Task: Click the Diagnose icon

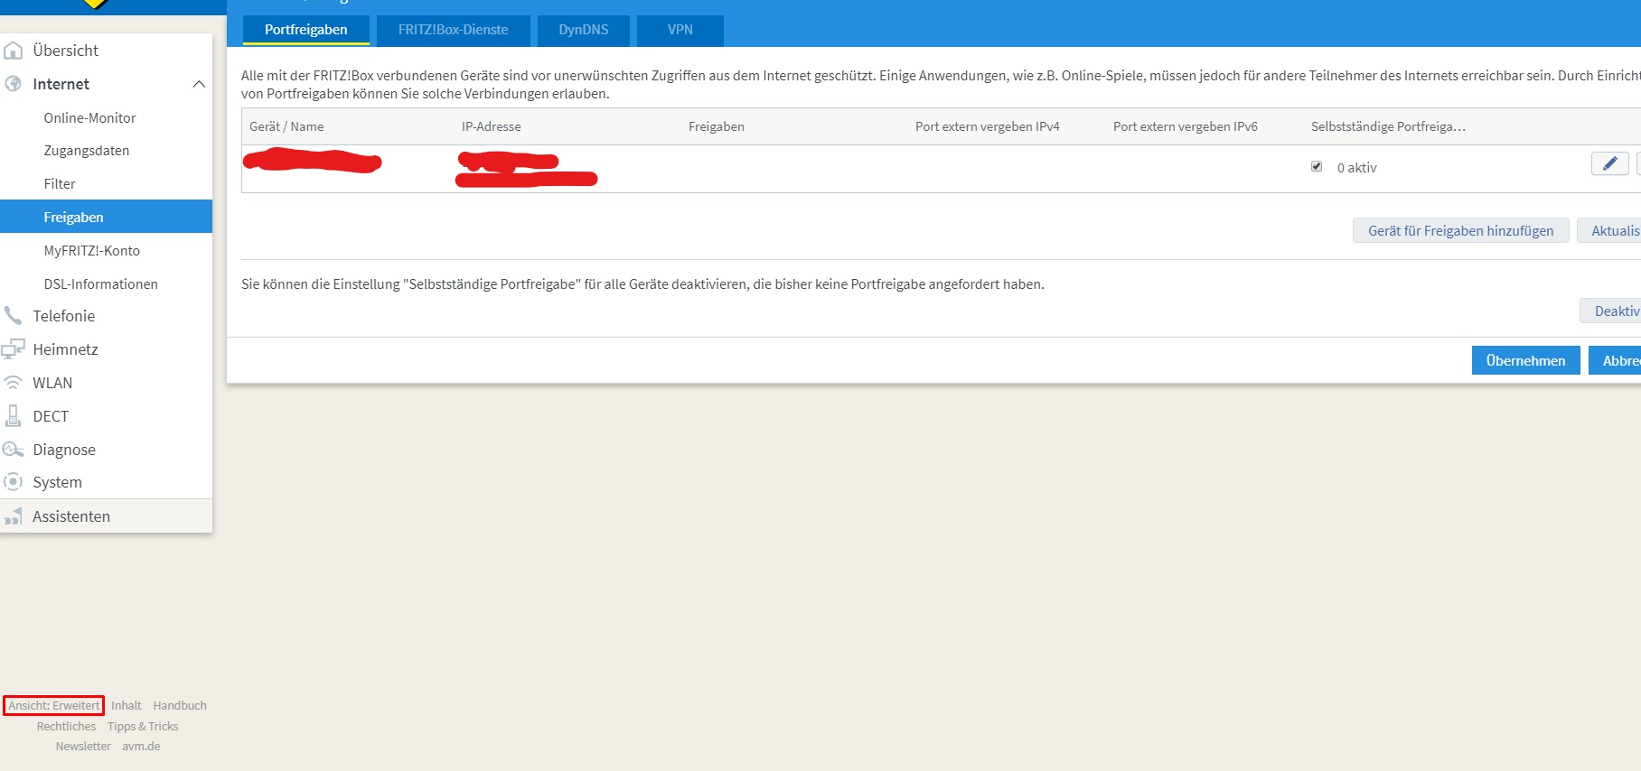Action: [13, 449]
